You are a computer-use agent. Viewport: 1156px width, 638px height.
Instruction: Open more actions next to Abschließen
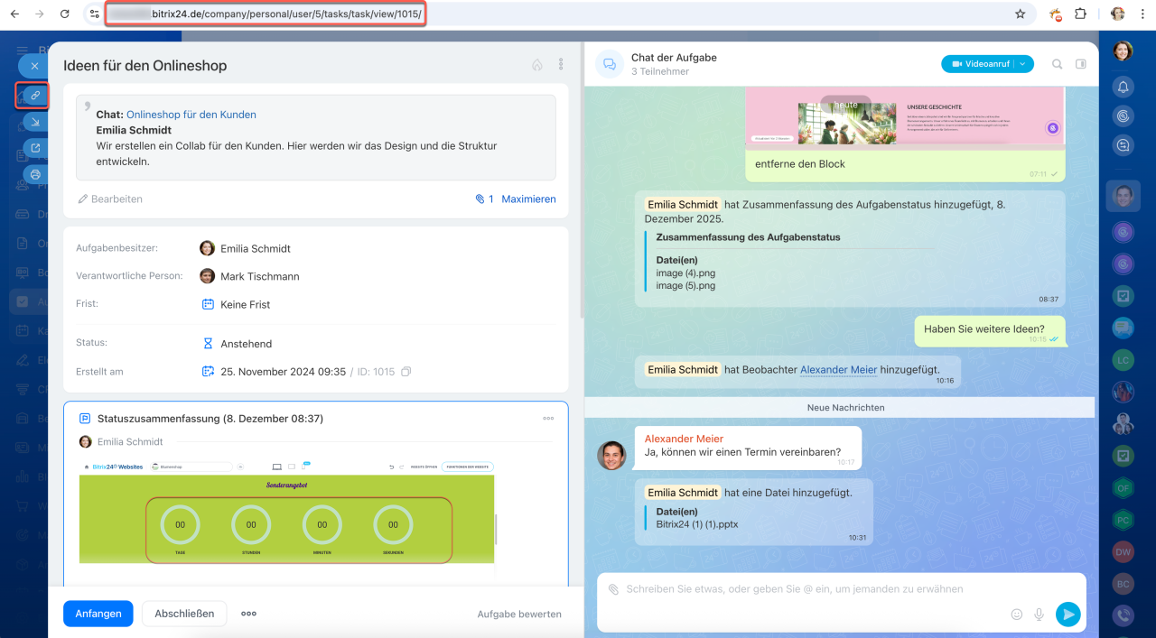tap(248, 614)
